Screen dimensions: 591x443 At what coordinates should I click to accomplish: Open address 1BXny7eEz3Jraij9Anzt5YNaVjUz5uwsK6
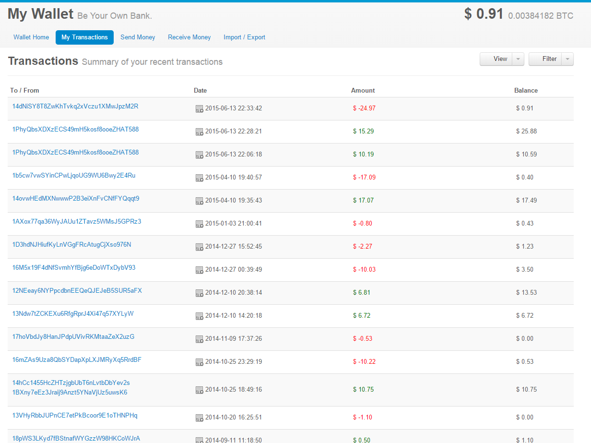coord(70,392)
